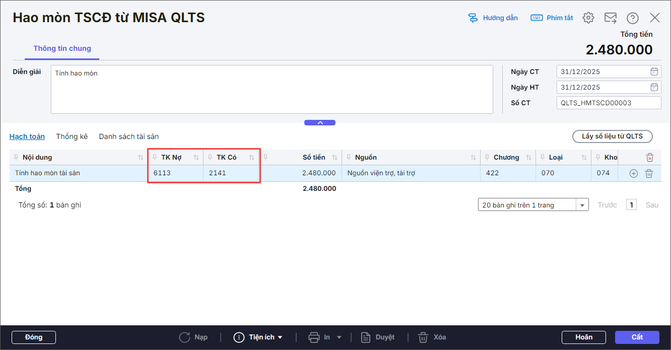Close the dialog with X icon
This screenshot has width=671, height=350.
click(x=655, y=18)
